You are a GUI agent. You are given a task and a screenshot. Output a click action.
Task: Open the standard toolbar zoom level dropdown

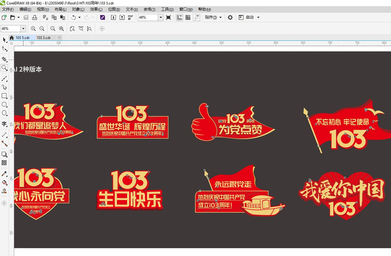point(161,17)
